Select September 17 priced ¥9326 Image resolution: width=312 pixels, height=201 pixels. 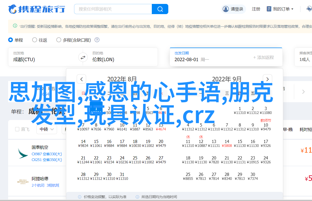(266, 143)
